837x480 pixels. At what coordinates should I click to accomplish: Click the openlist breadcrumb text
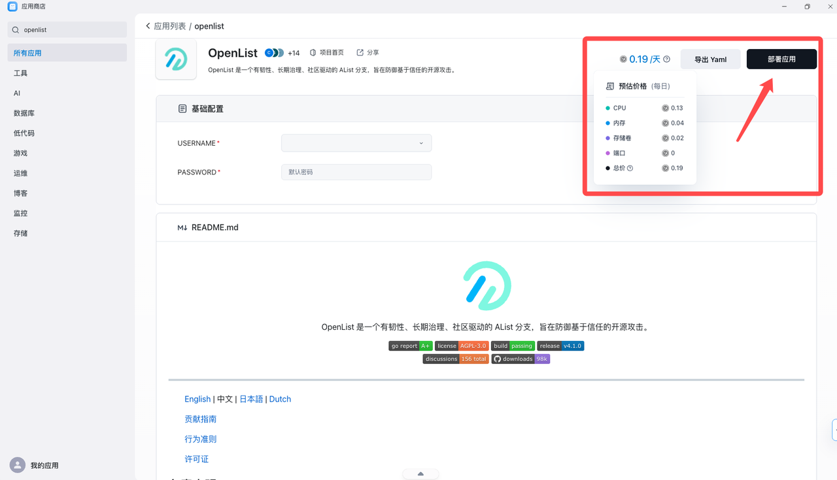point(209,26)
